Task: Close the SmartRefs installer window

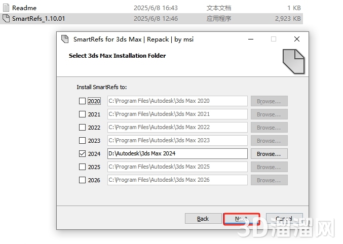Action: pos(297,39)
